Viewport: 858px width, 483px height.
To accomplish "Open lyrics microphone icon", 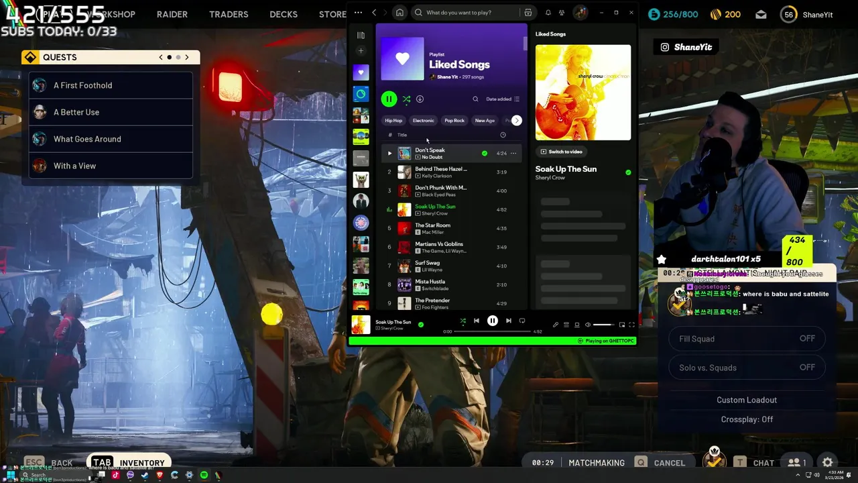I will [555, 325].
